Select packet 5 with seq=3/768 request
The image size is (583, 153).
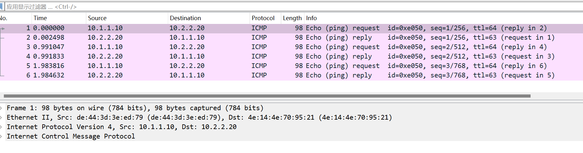pyautogui.click(x=291, y=66)
